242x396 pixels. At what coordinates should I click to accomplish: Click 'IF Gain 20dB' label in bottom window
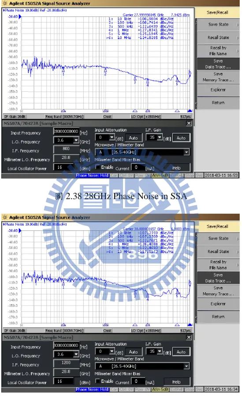coord(15,330)
